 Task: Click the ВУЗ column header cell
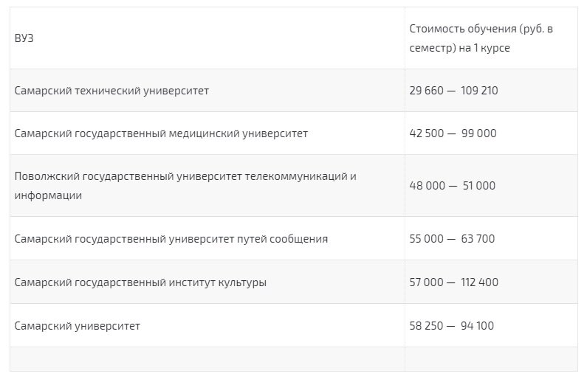(x=24, y=38)
